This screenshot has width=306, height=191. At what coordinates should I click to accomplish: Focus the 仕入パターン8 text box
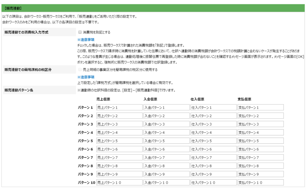(x=213, y=166)
